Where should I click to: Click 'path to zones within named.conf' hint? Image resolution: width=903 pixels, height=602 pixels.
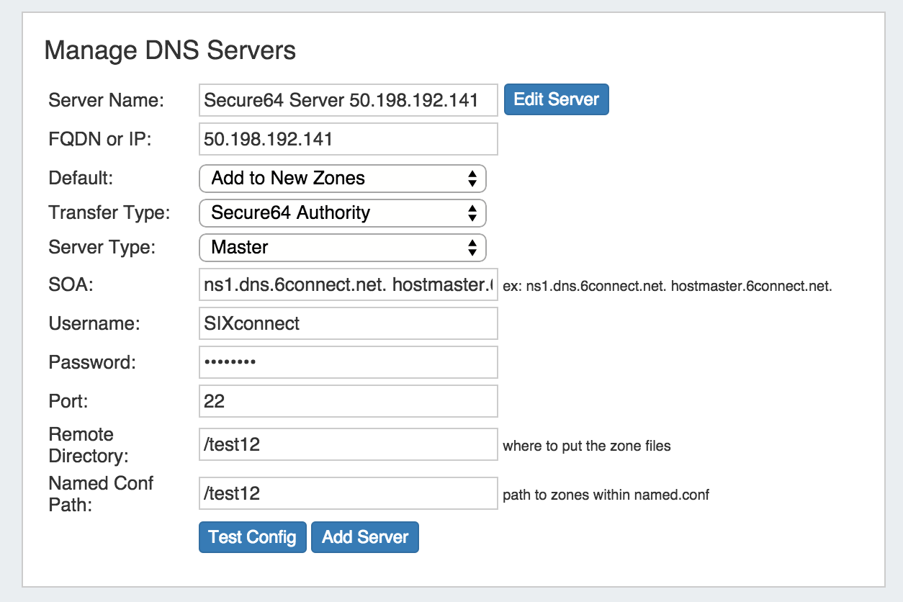pos(606,495)
